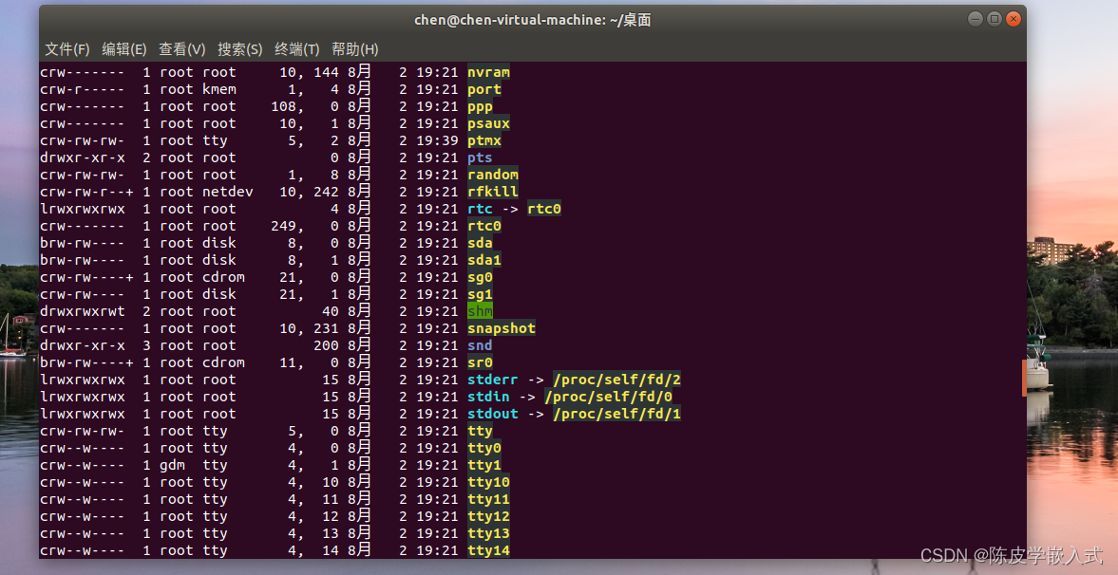Click the stdout symlink name
1118x575 pixels.
coord(493,414)
